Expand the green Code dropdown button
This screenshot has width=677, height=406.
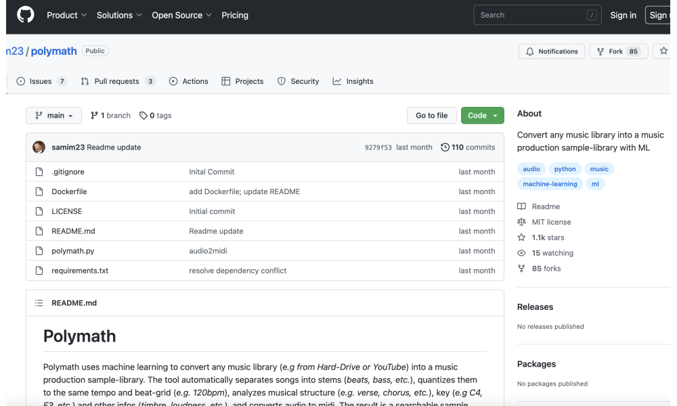click(482, 116)
